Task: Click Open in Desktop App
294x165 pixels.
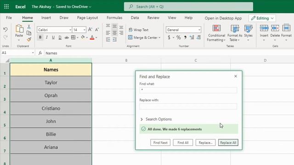Action: point(223,18)
